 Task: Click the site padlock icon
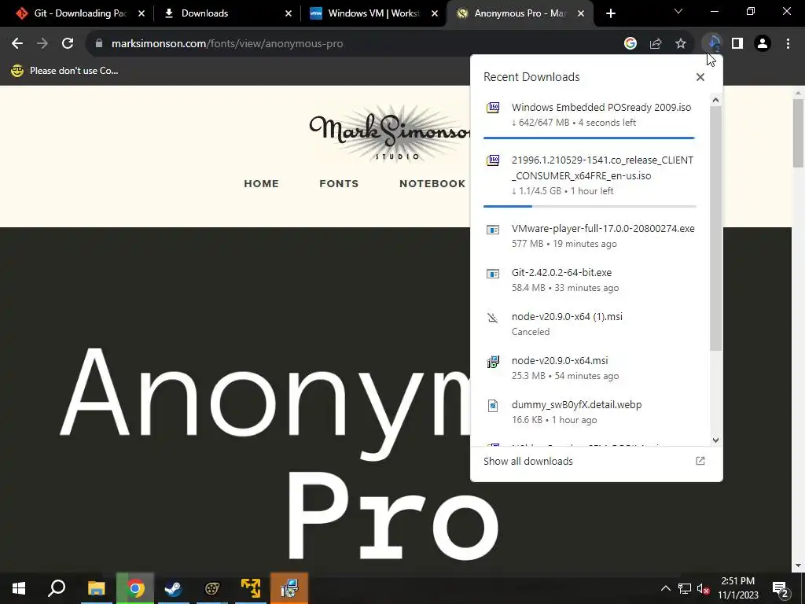coord(99,44)
